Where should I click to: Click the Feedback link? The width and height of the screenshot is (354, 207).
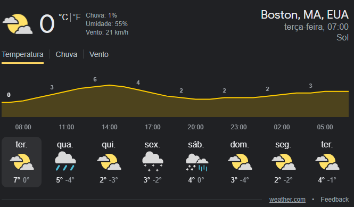(335, 200)
